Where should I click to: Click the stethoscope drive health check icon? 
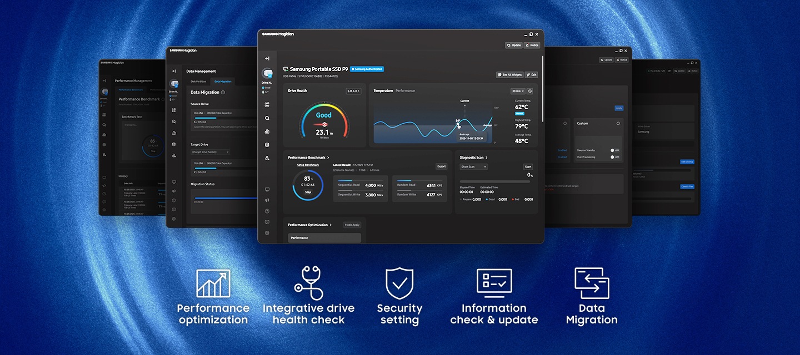tap(308, 283)
